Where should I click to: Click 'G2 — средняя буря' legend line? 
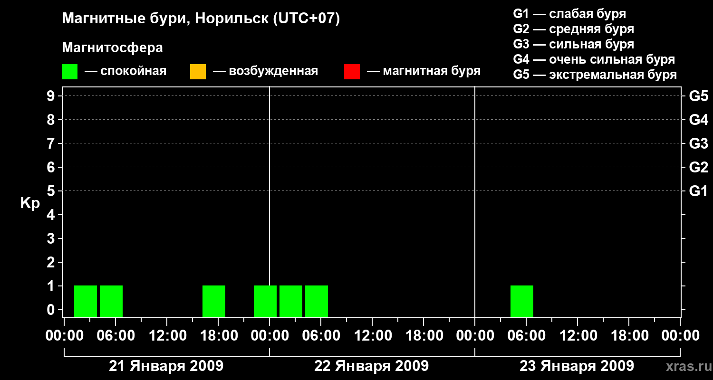point(573,29)
